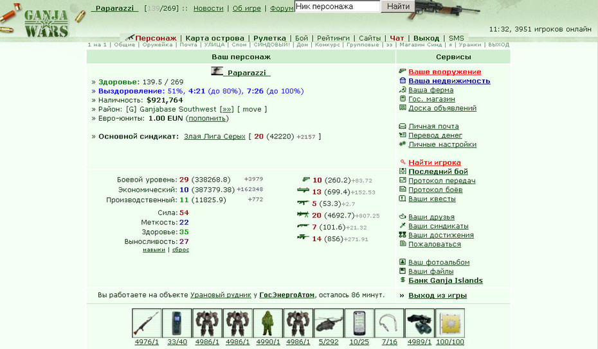Click the weapon skill icon at level 7

pos(304,226)
